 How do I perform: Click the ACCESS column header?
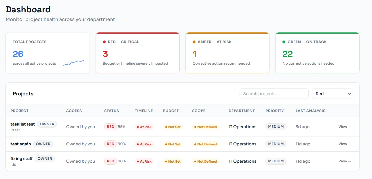(74, 111)
